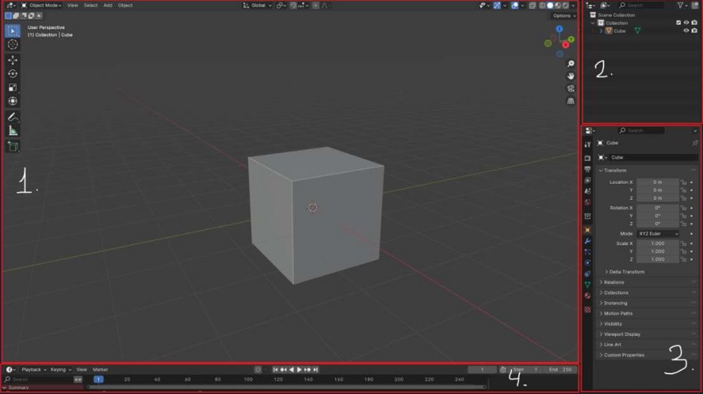Click the timeline playhead at frame 1

(x=99, y=380)
